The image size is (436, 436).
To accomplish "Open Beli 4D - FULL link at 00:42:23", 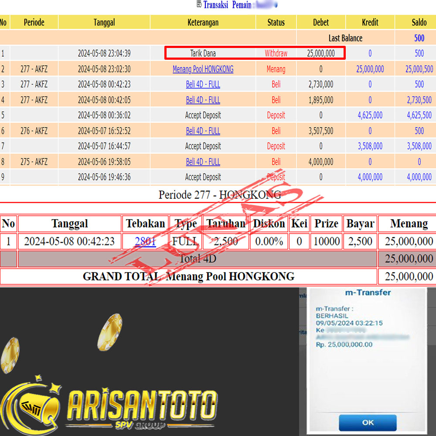I will 203,84.
